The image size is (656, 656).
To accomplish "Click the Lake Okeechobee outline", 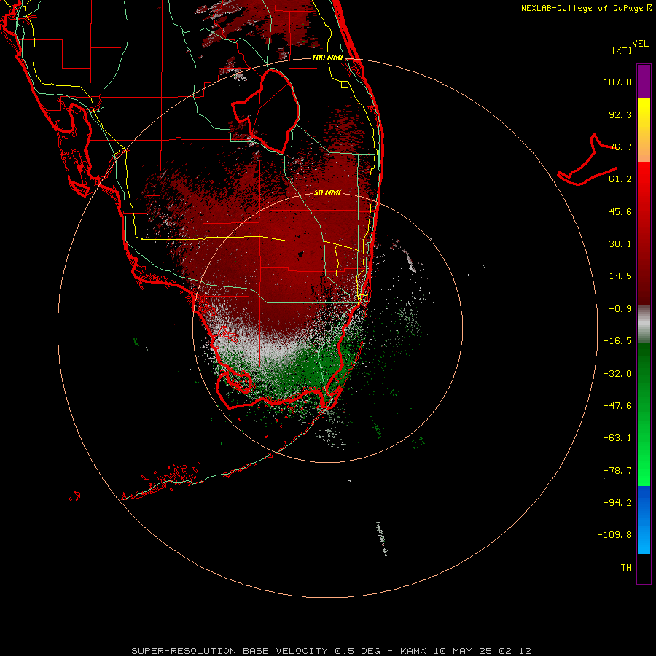I will pos(265,112).
